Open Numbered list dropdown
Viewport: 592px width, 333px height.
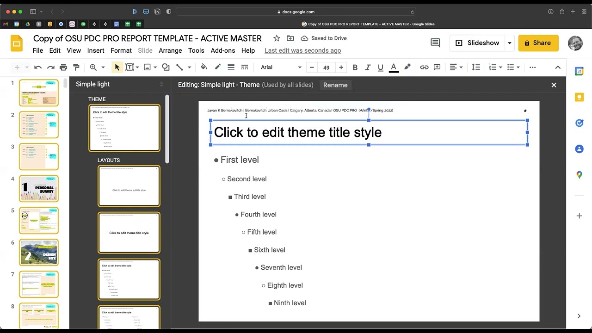click(x=495, y=68)
